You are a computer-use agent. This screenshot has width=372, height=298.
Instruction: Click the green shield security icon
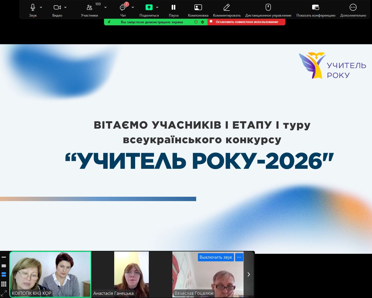click(203, 22)
